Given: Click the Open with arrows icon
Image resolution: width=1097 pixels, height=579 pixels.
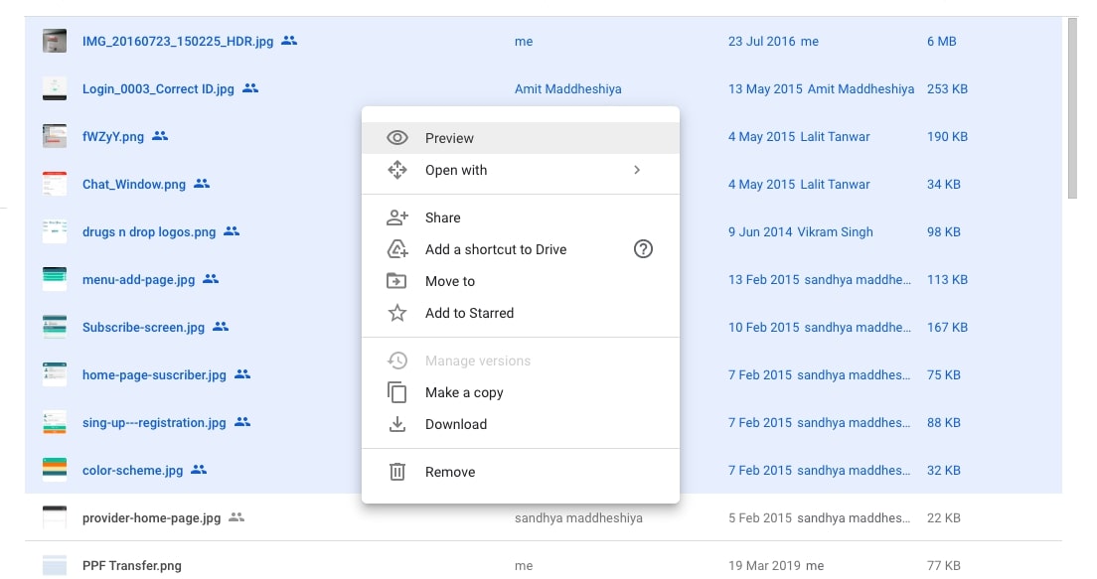Looking at the screenshot, I should (x=397, y=170).
